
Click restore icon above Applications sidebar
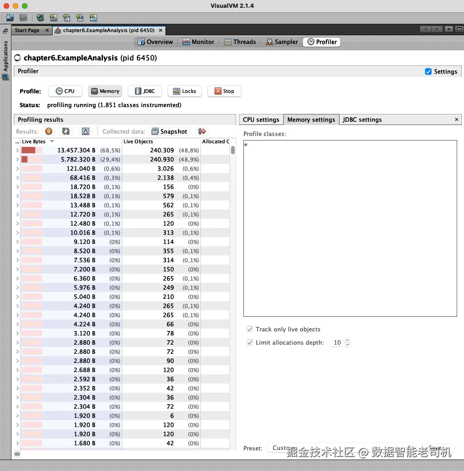[x=5, y=31]
